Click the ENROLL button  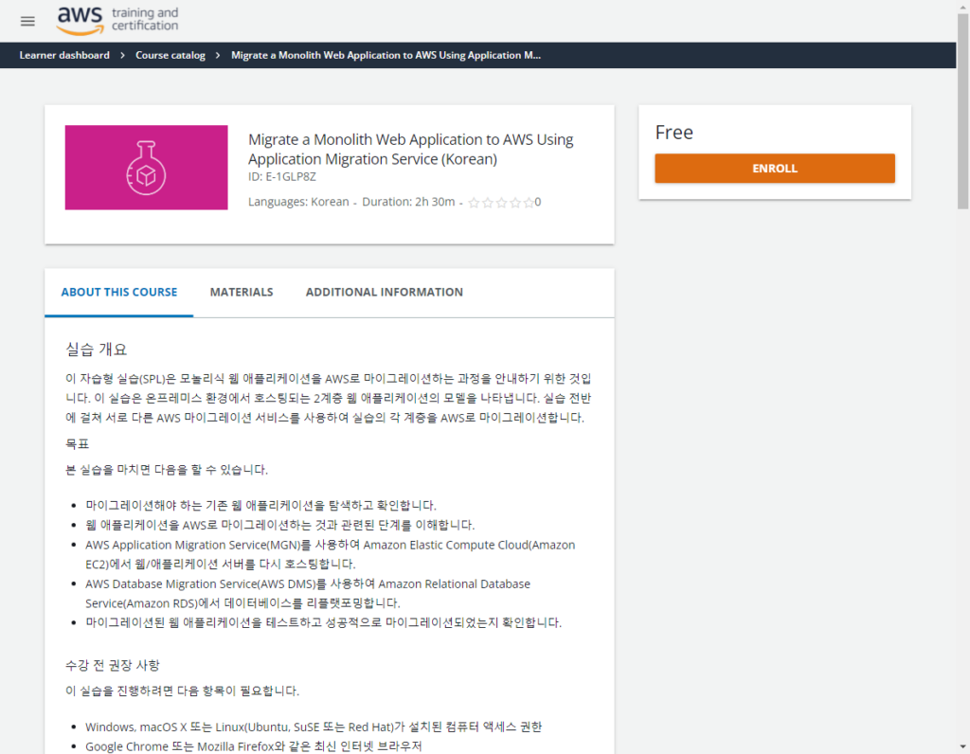pyautogui.click(x=775, y=169)
